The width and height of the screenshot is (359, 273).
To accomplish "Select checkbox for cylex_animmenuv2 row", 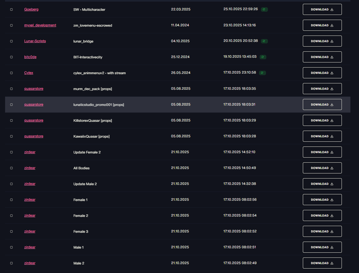I will tap(11, 73).
